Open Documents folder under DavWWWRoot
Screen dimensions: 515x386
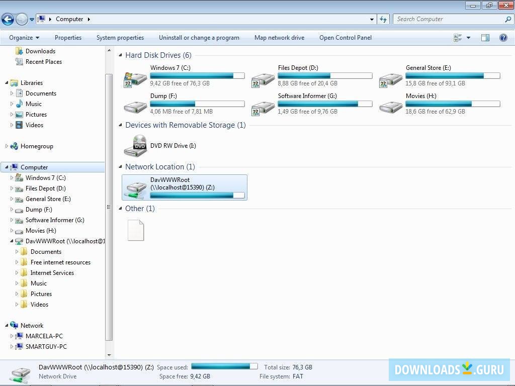(46, 252)
